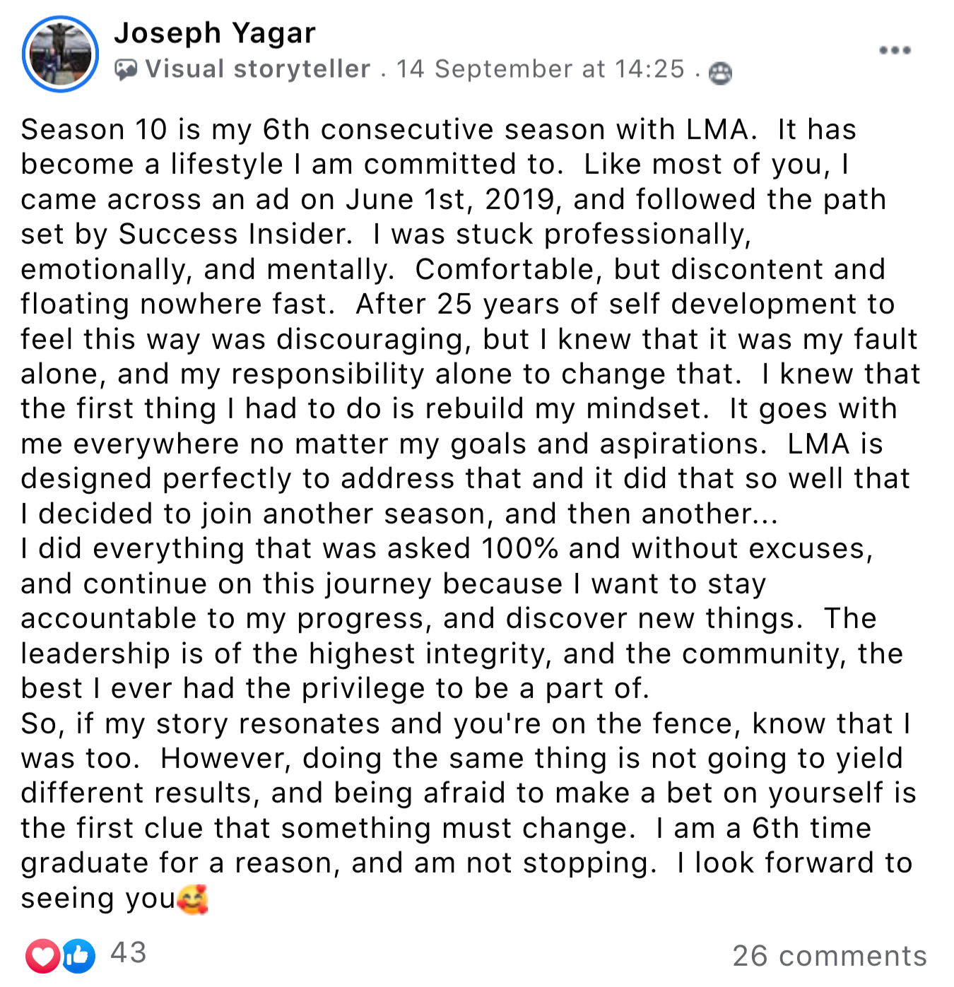This screenshot has width=954, height=987.
Task: Click the 'June 1st, 2019' date in post
Action: [453, 200]
